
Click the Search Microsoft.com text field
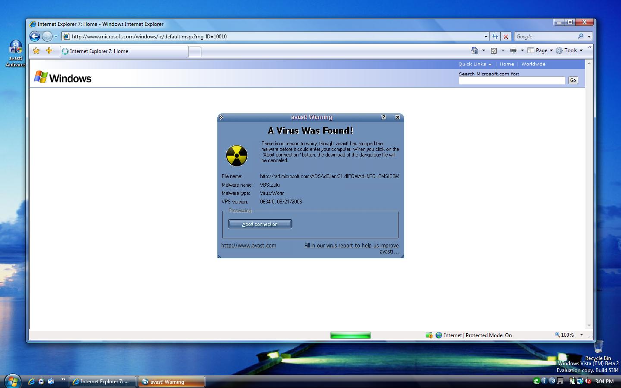[512, 80]
